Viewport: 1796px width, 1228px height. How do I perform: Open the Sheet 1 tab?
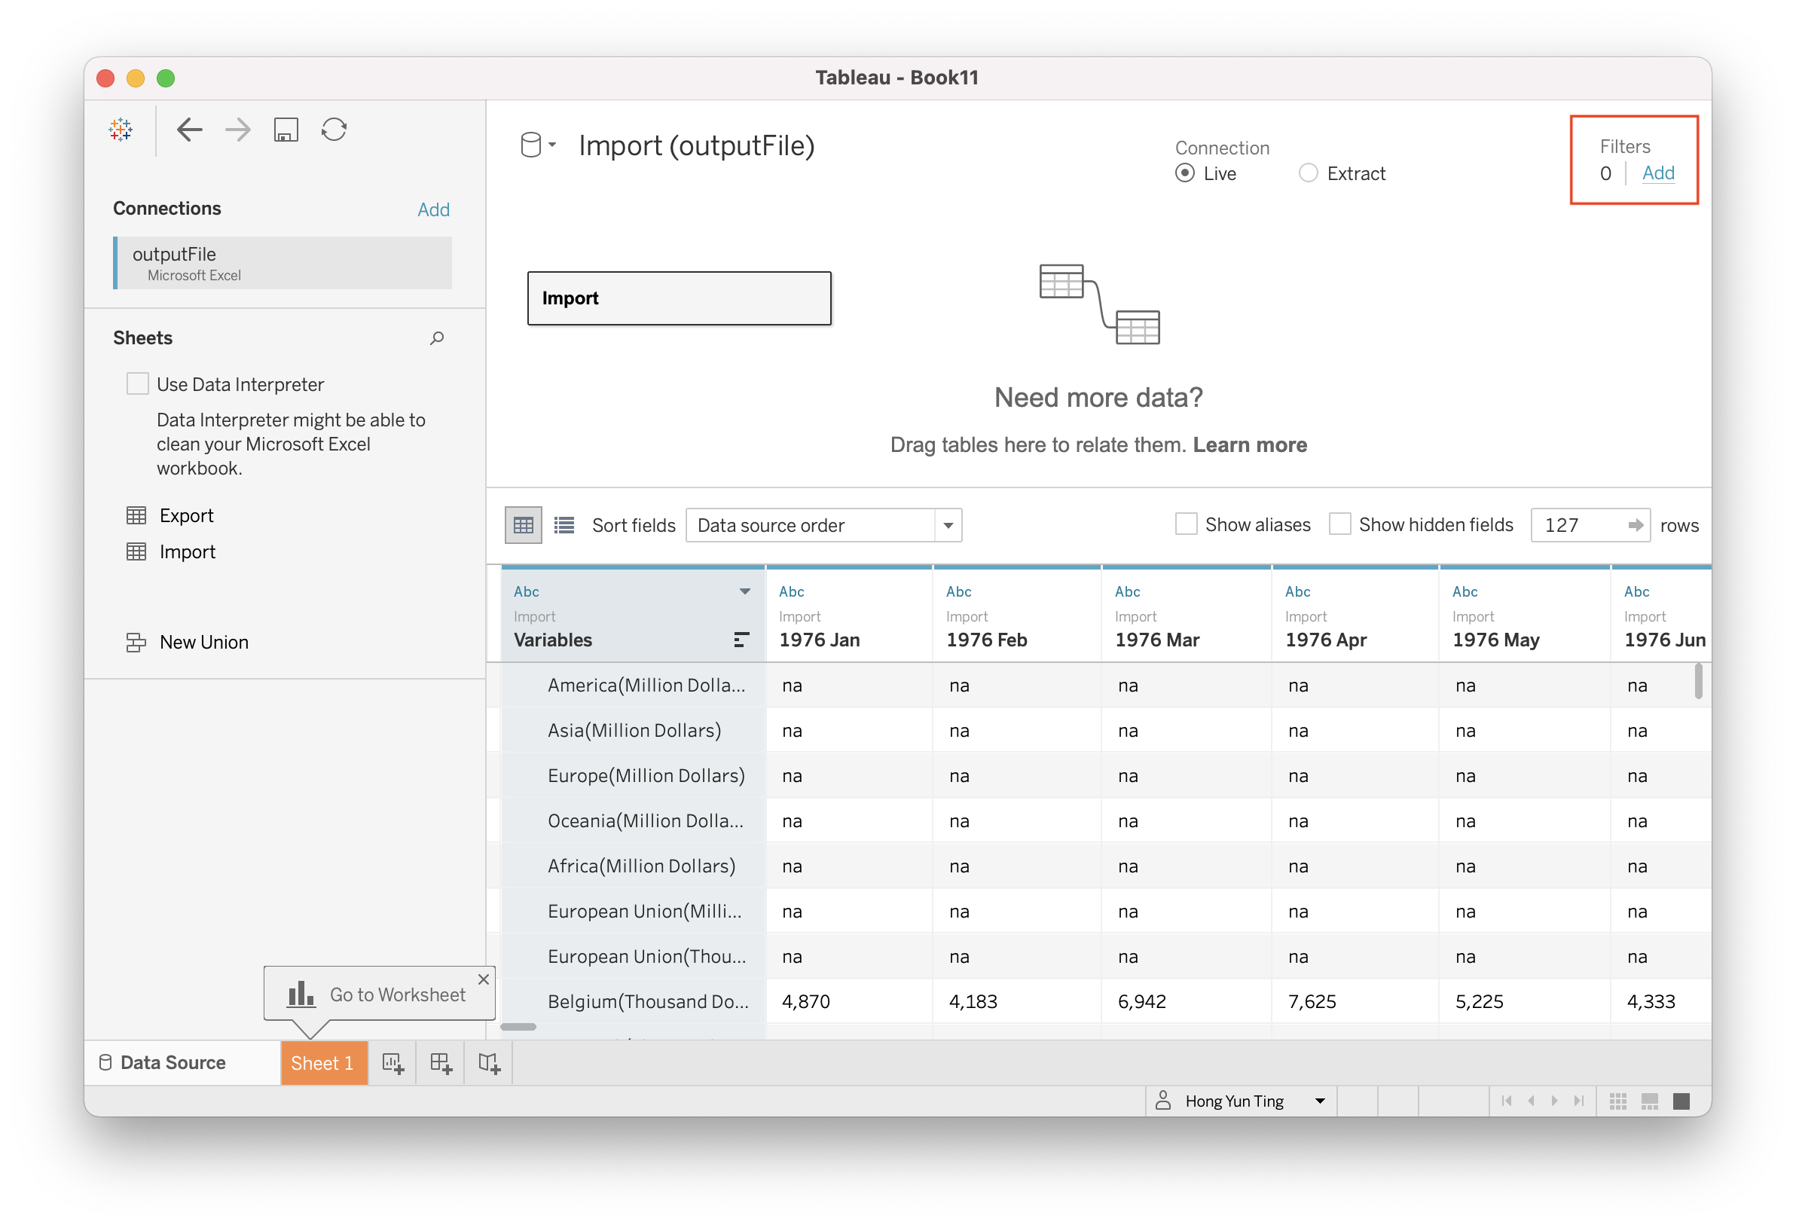click(x=322, y=1064)
